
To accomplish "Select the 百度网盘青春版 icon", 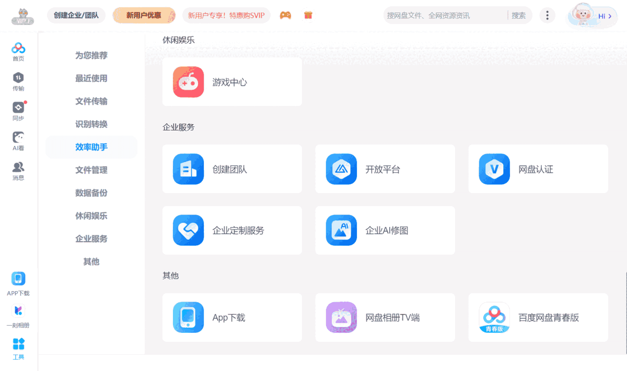I will pyautogui.click(x=494, y=317).
